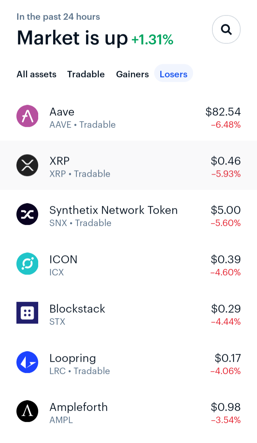Viewport: 257px width, 443px height.
Task: Tap the market up +1.31% figure
Action: click(x=152, y=40)
